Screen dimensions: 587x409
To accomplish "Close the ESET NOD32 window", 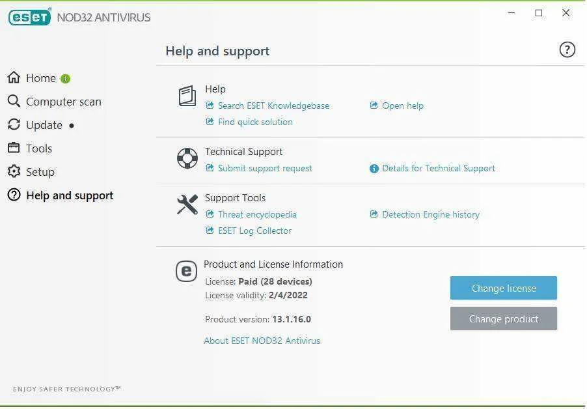I will (566, 13).
